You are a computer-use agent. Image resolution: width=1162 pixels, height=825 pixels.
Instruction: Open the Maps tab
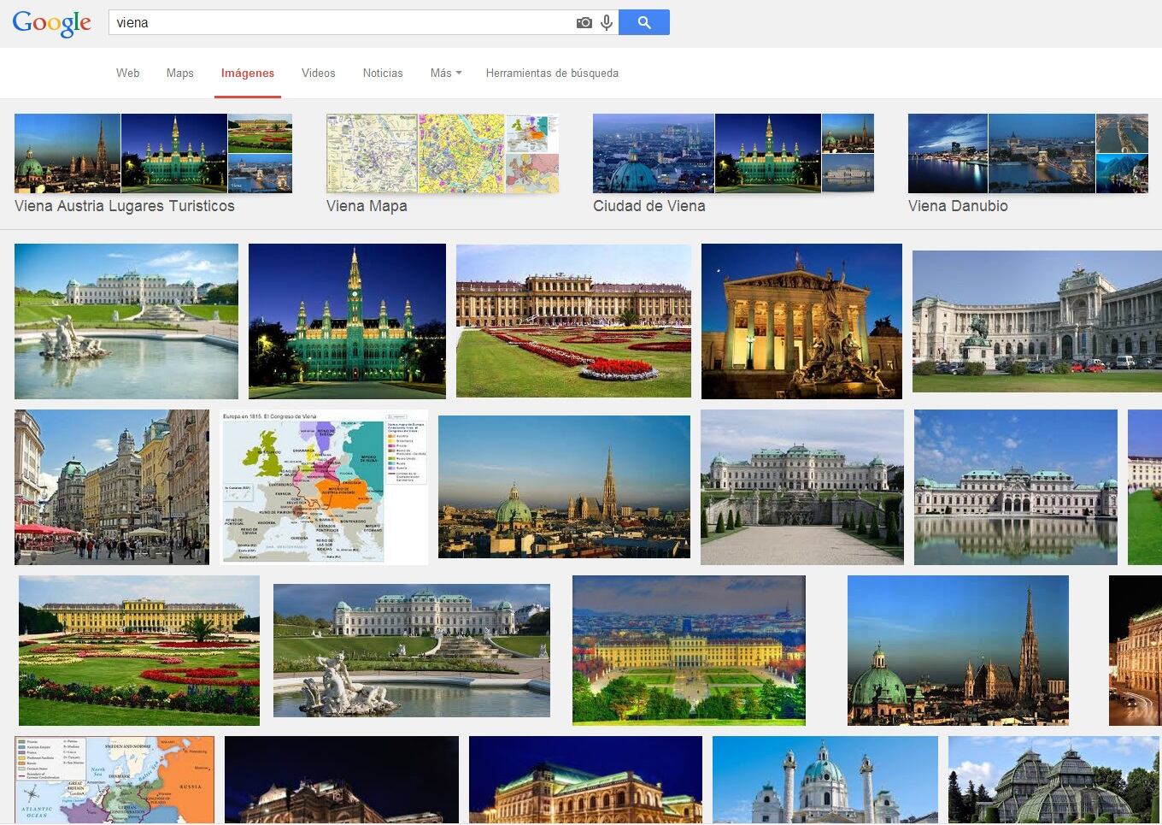point(179,74)
